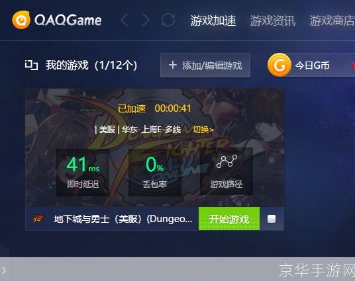Click the Dungeon Fighter game small icon
Screen dimensions: 355x281
38,219
